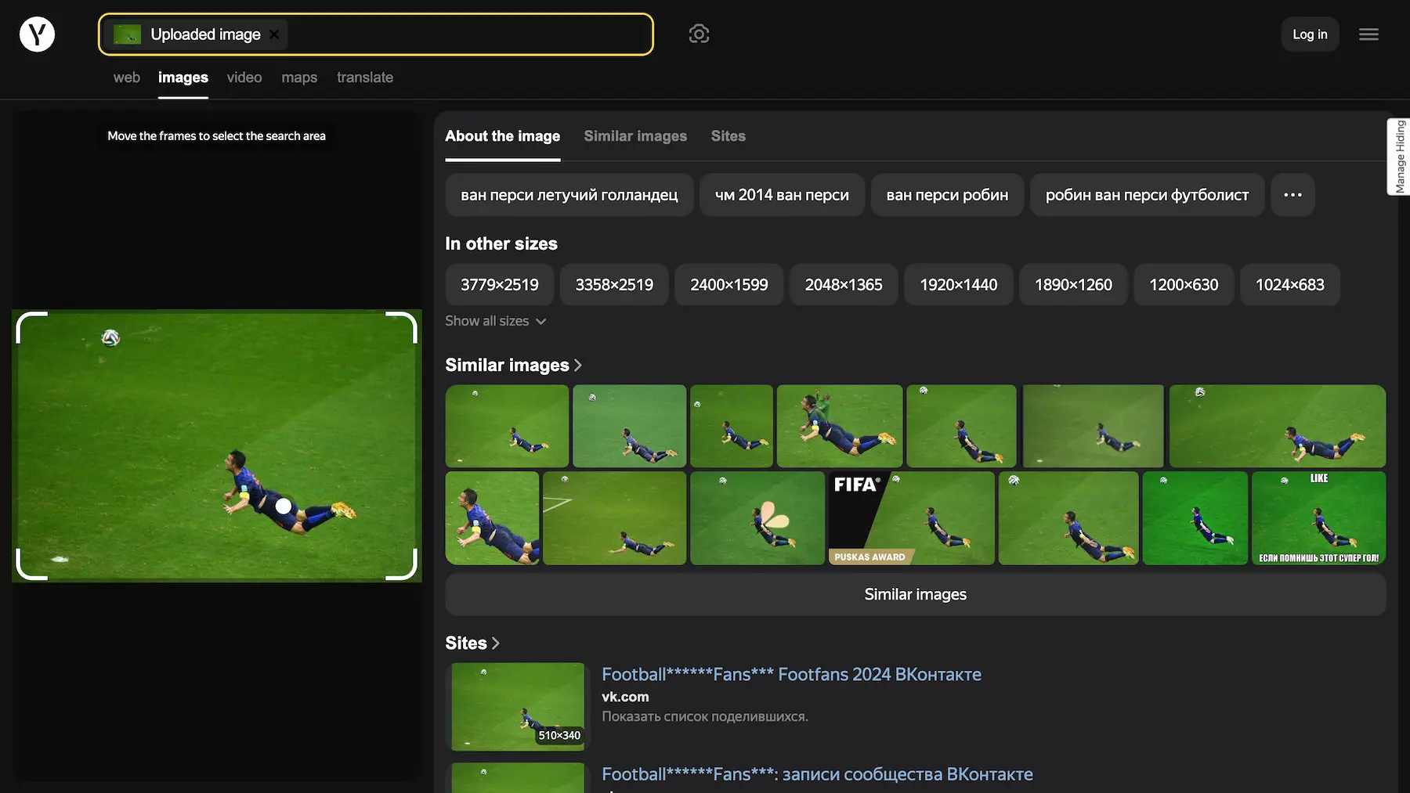Click the Similar images heading chevron
This screenshot has width=1410, height=793.
(x=578, y=366)
